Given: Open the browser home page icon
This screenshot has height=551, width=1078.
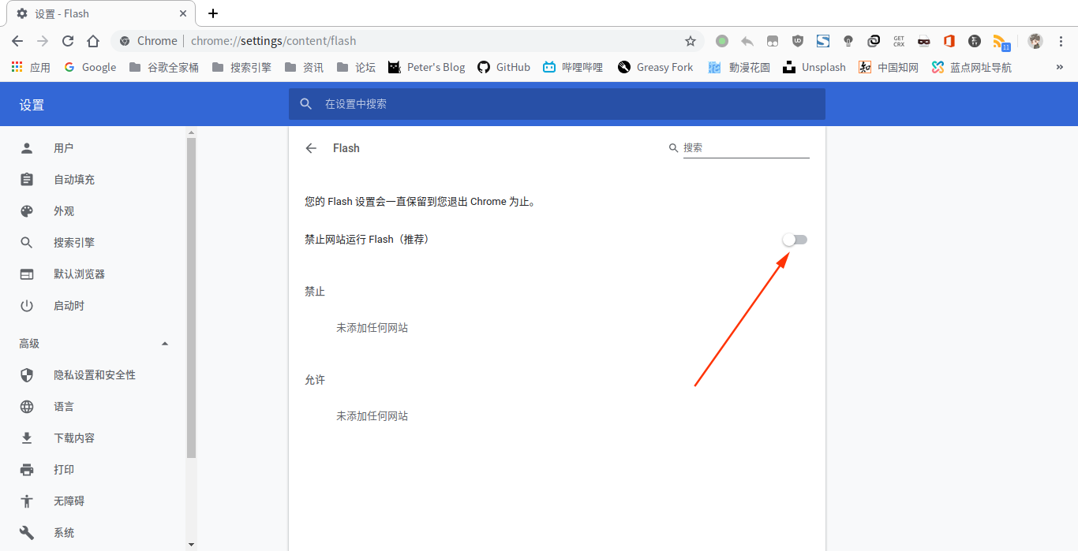Looking at the screenshot, I should point(93,41).
